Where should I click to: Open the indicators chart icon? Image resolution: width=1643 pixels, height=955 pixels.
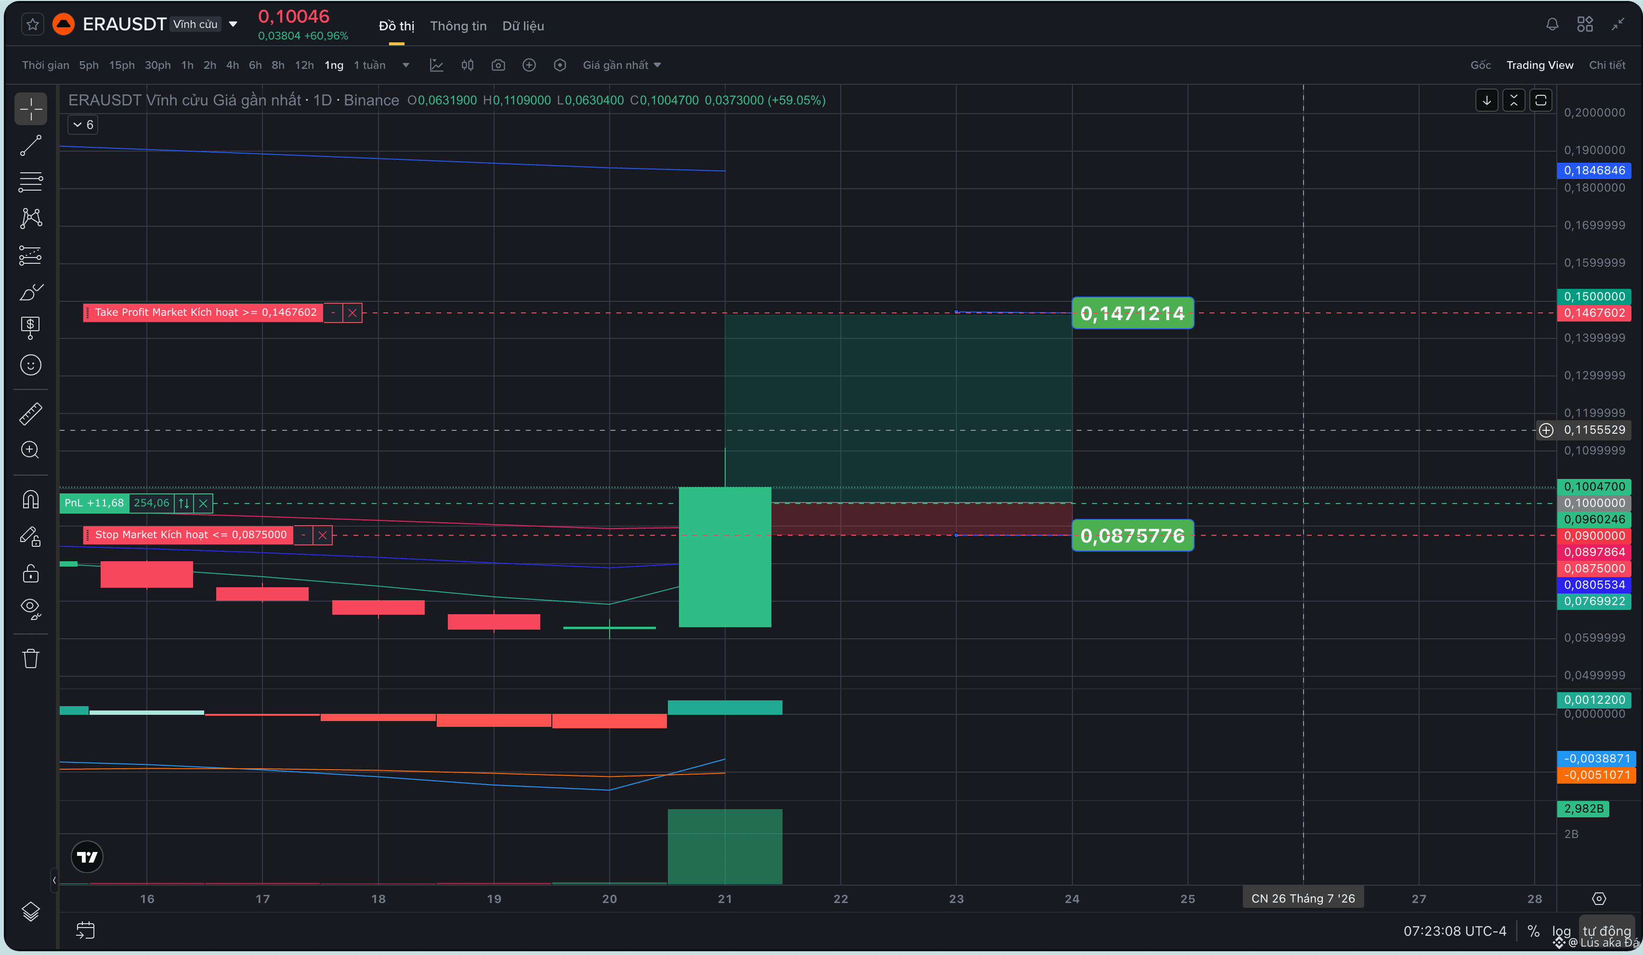point(436,65)
